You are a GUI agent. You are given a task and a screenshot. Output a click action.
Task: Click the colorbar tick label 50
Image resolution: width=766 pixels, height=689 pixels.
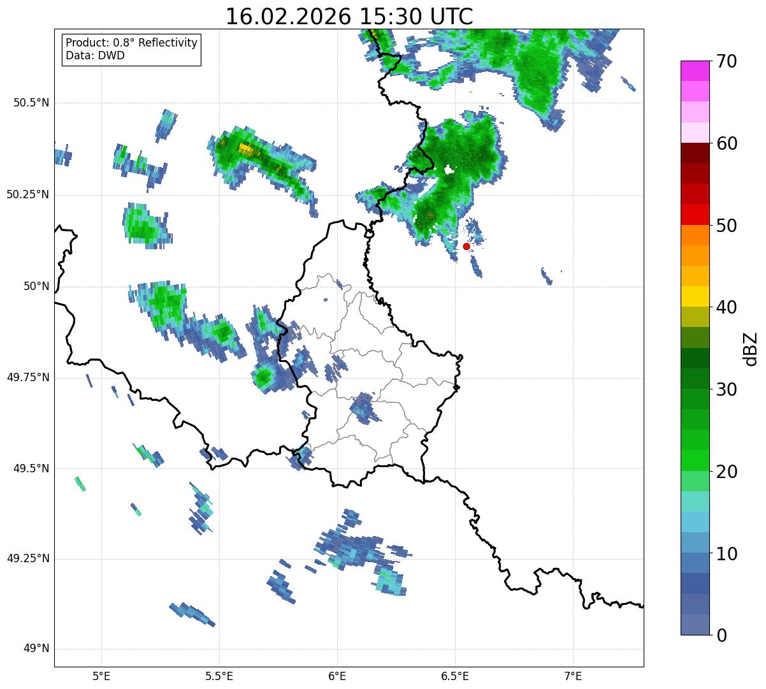(x=726, y=226)
